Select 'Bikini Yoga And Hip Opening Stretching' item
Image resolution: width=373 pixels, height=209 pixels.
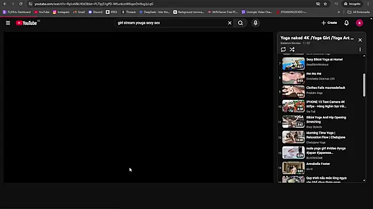326,120
